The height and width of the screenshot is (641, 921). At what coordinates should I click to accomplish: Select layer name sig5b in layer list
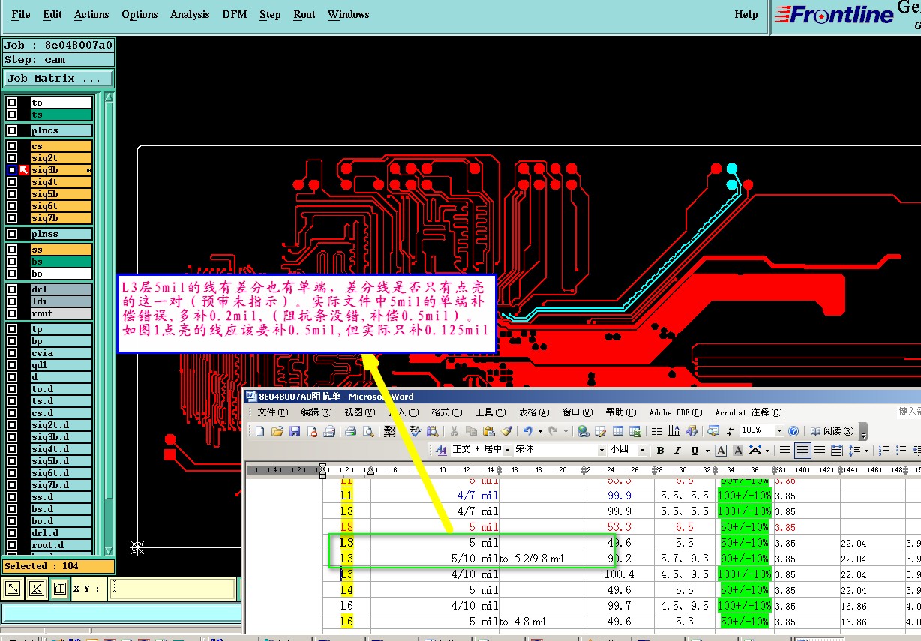point(61,194)
